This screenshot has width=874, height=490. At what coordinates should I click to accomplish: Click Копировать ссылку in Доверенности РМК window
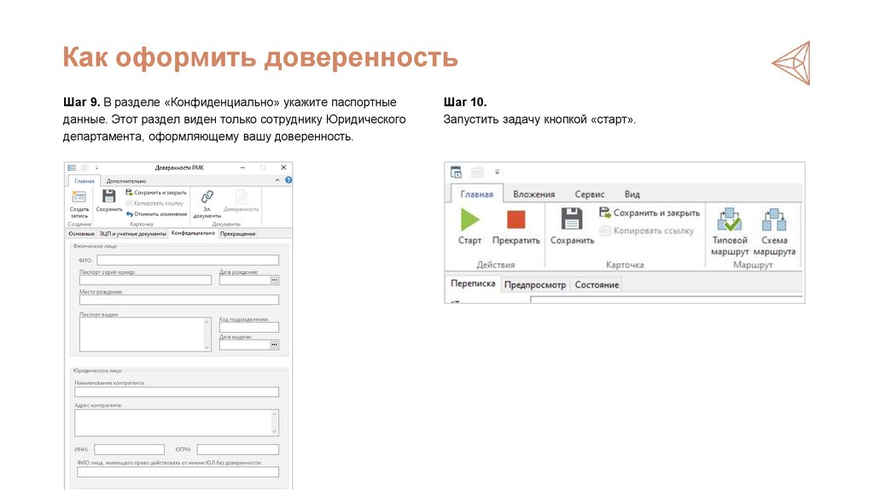[154, 203]
